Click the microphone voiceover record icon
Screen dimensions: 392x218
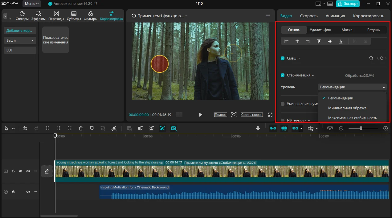258,128
